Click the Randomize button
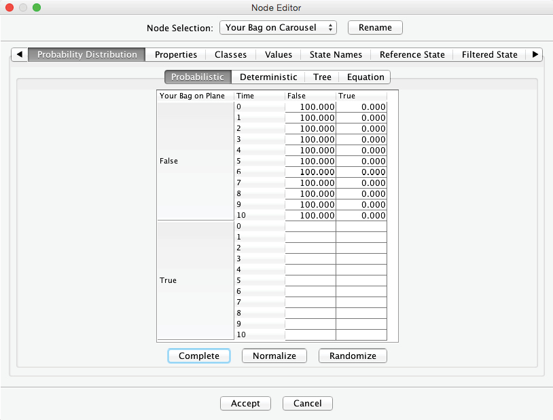Image resolution: width=553 pixels, height=420 pixels. [x=353, y=356]
